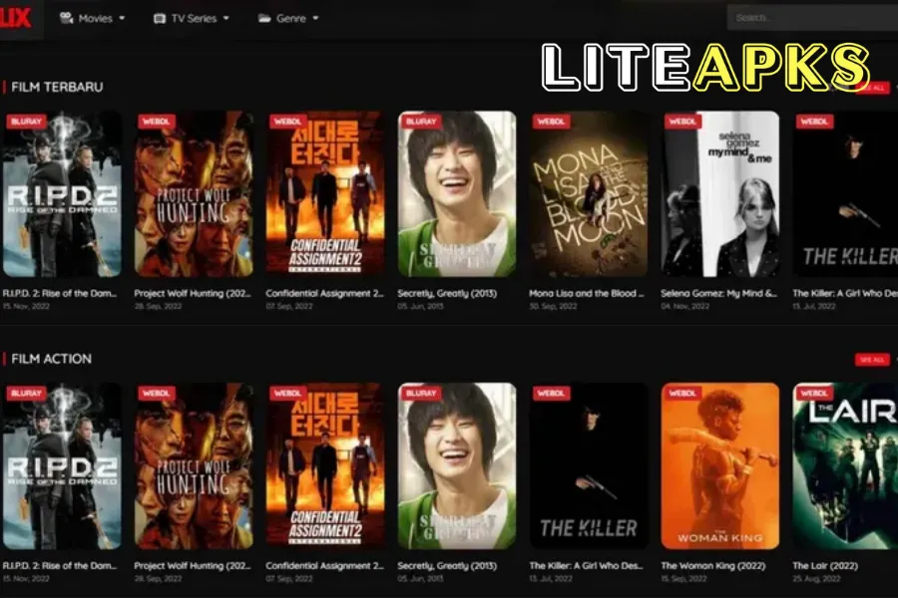
Task: Click 05. Jun, 2013 date in Film Terbaru
Action: 420,307
